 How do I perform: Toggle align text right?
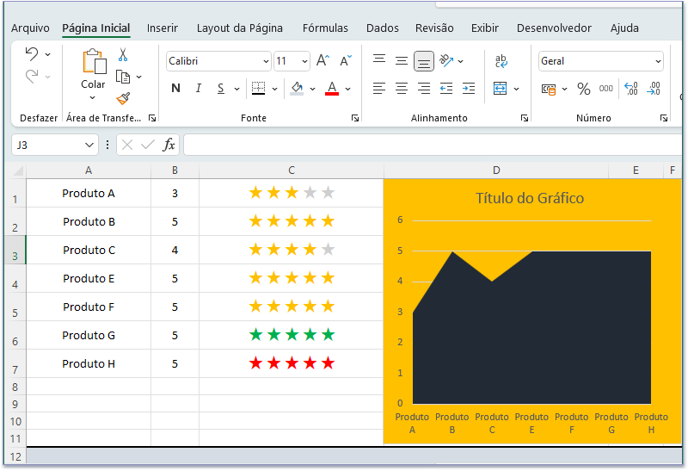tap(424, 89)
